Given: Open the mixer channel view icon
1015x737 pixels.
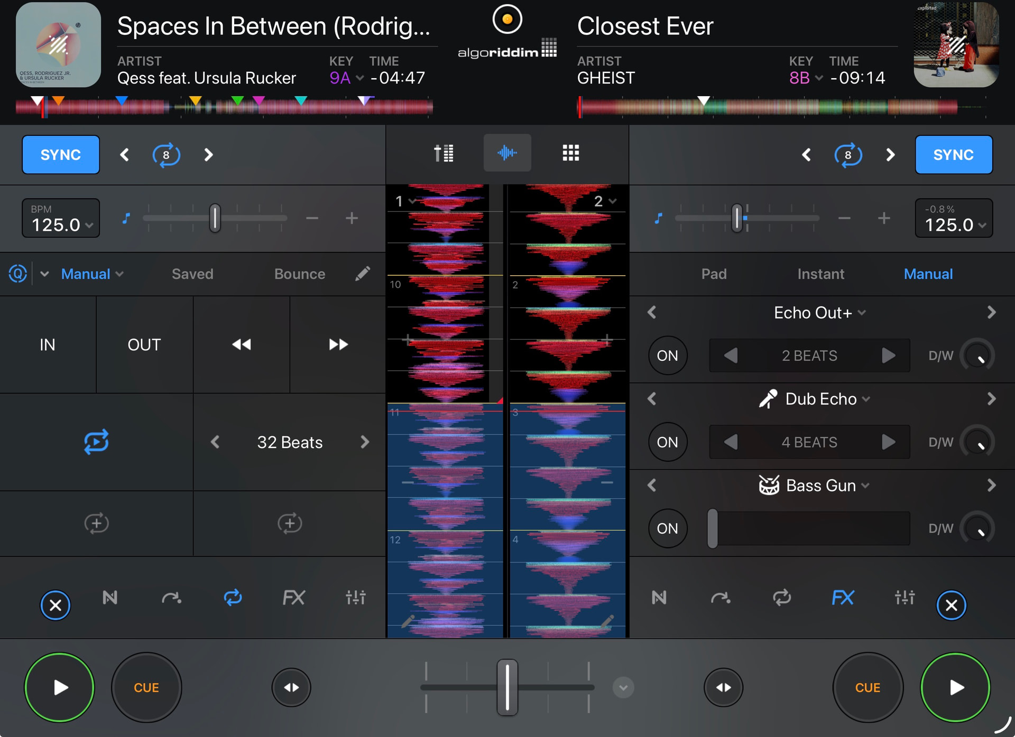Looking at the screenshot, I should 444,153.
